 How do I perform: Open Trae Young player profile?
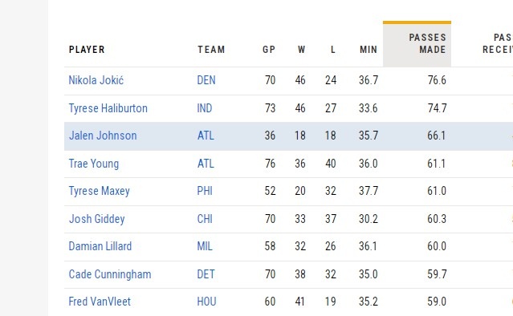coord(94,164)
